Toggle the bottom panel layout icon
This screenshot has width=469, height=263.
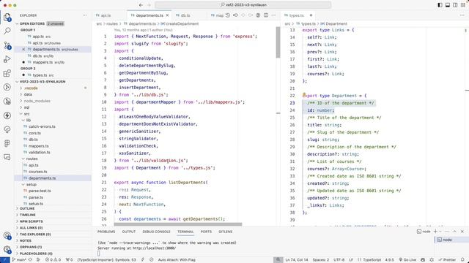click(x=448, y=5)
